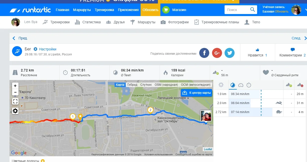Click the Len Sya user avatar

(16, 22)
